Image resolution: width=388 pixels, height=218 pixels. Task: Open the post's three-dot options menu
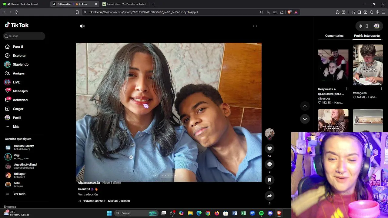coord(255,26)
